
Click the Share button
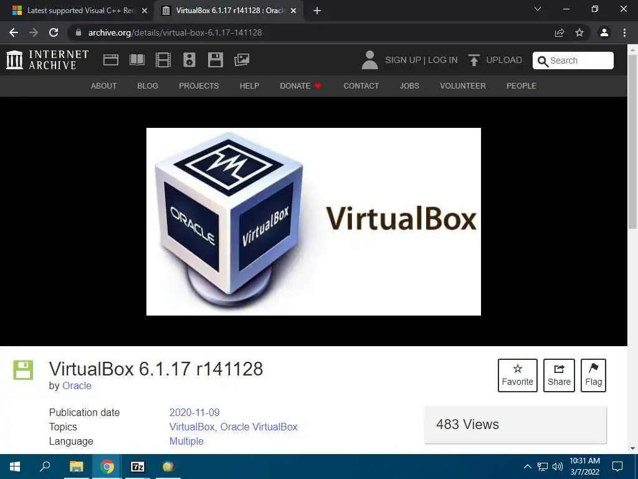559,375
